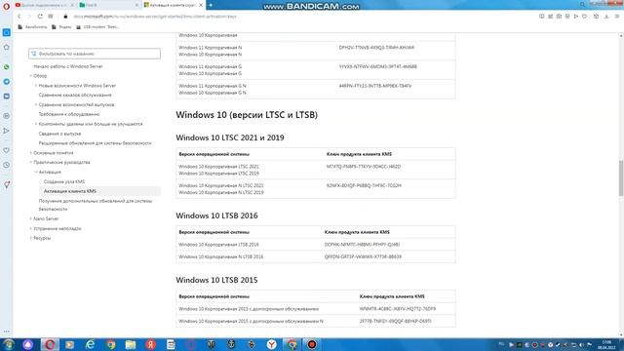Open the Opera main menu logo
624x351 pixels.
[6, 6]
